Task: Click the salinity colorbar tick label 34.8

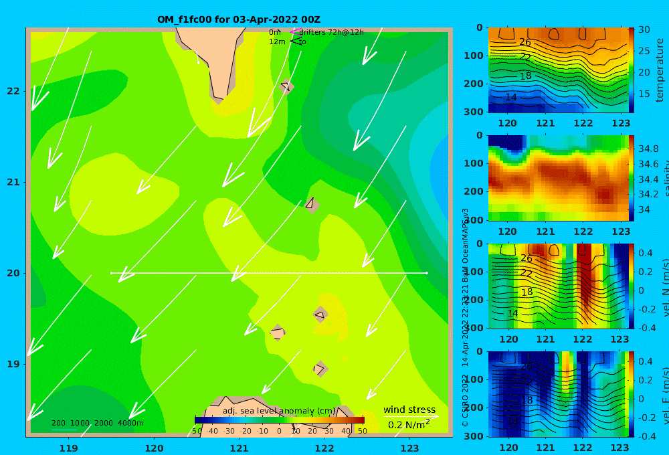Action: tap(648, 149)
